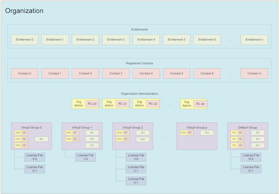This screenshot has height=194, width=279.
Task: Open the Virtual Group 2 header
Action: point(132,127)
